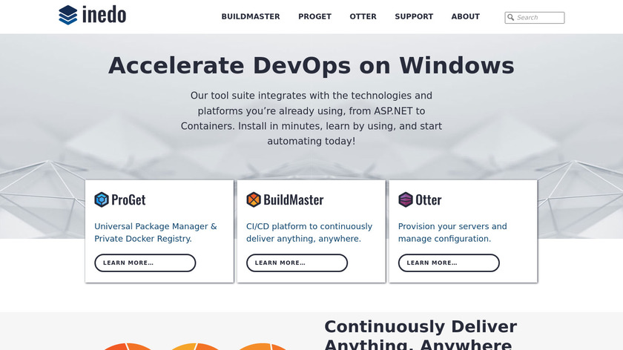Click the 'Continuously Deliver Anything, Anywhere' heading
623x350 pixels.
pyautogui.click(x=421, y=334)
